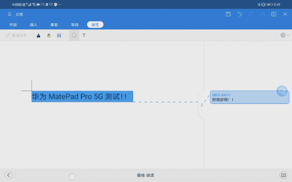Expand the 普通画笔 pen type dropdown
The height and width of the screenshot is (182, 292).
[x=18, y=35]
